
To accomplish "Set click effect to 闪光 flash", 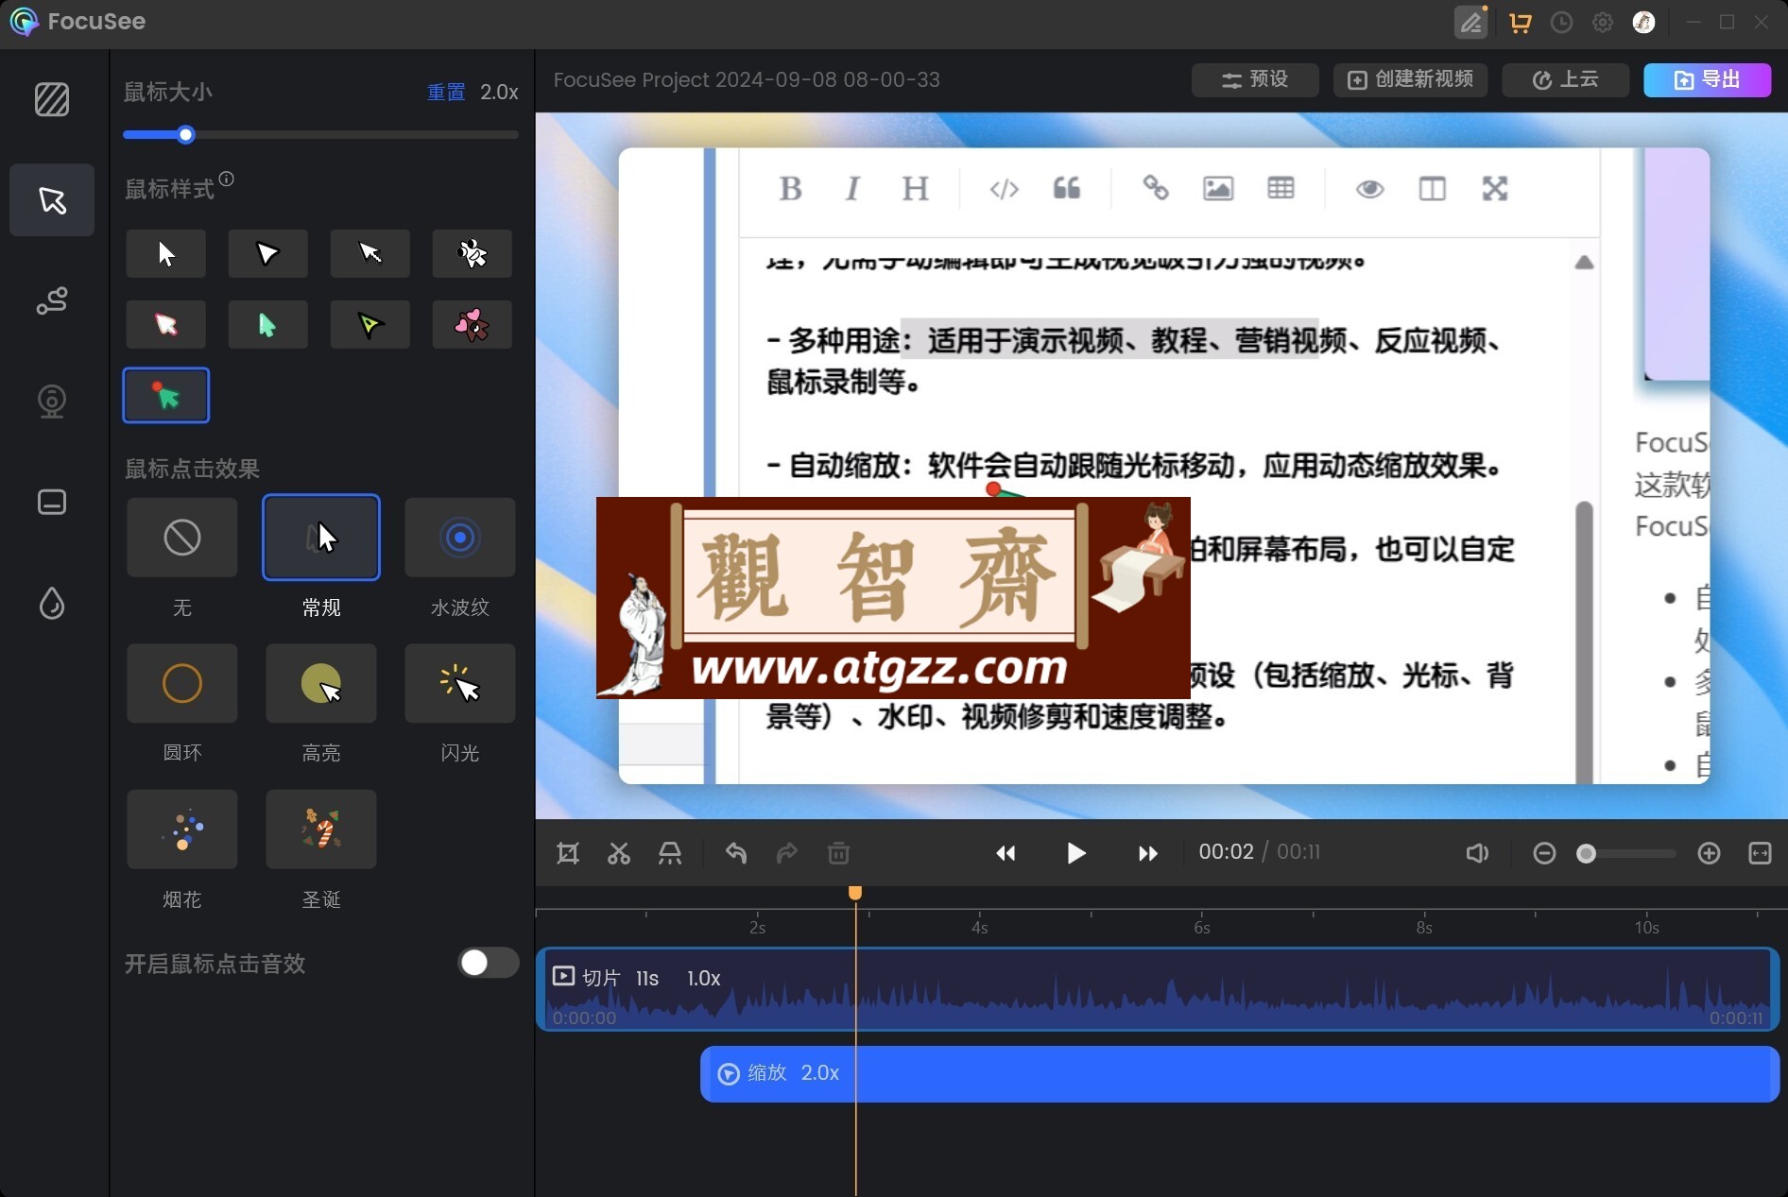I will click(x=460, y=683).
